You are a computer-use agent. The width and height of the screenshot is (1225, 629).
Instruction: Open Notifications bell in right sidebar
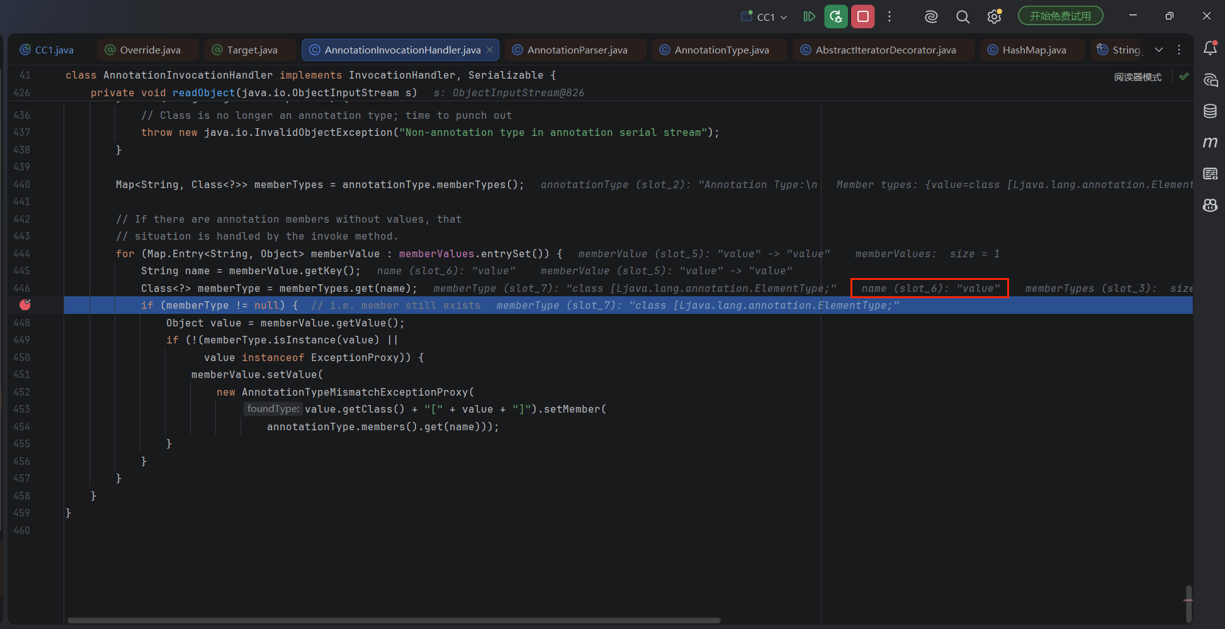click(1210, 48)
